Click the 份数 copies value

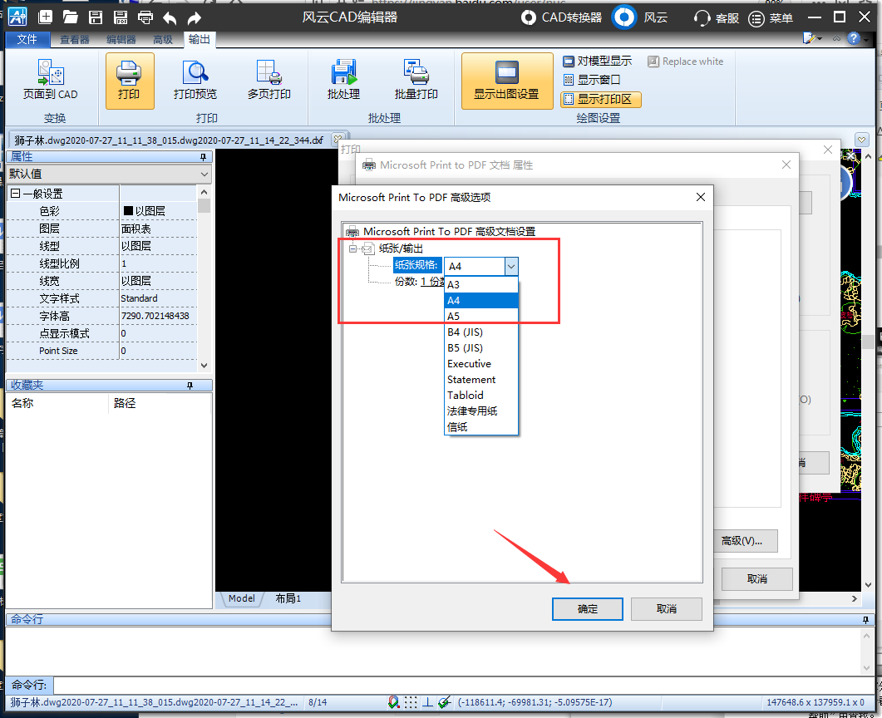(x=432, y=282)
